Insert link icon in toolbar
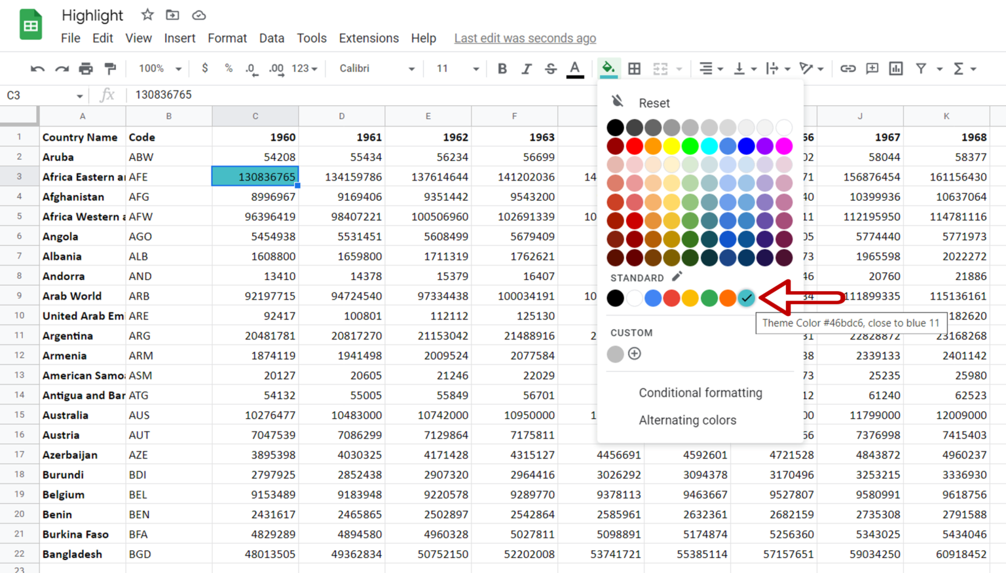This screenshot has width=1006, height=573. pyautogui.click(x=848, y=69)
